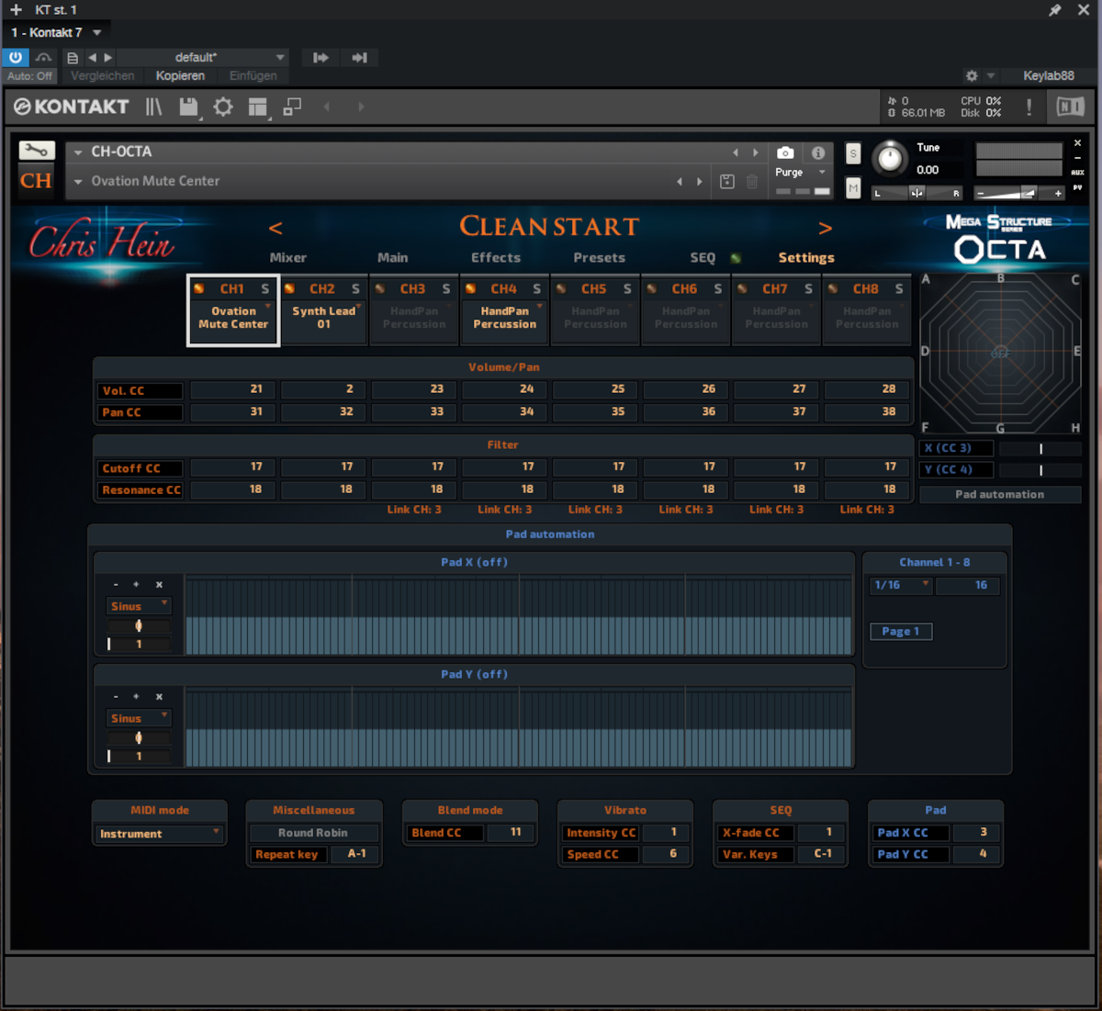Go to next Clean Start preset

pyautogui.click(x=825, y=228)
